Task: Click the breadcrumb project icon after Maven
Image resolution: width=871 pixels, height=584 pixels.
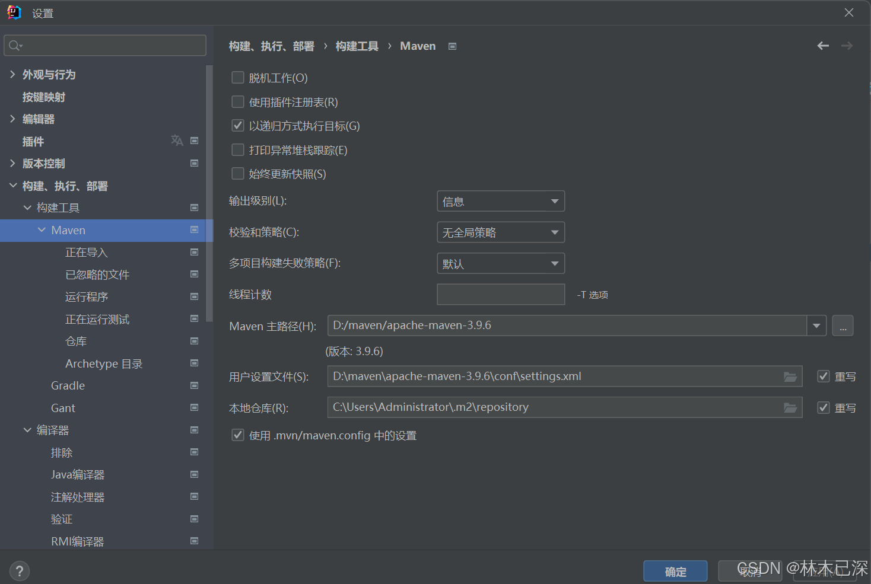Action: point(453,46)
